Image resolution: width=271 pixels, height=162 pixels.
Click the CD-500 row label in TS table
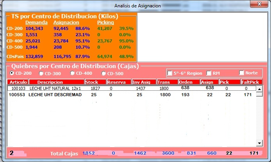(x=14, y=47)
